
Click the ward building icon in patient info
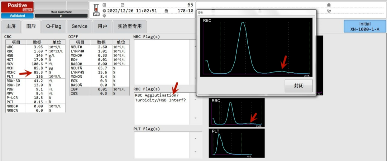click(329, 5)
